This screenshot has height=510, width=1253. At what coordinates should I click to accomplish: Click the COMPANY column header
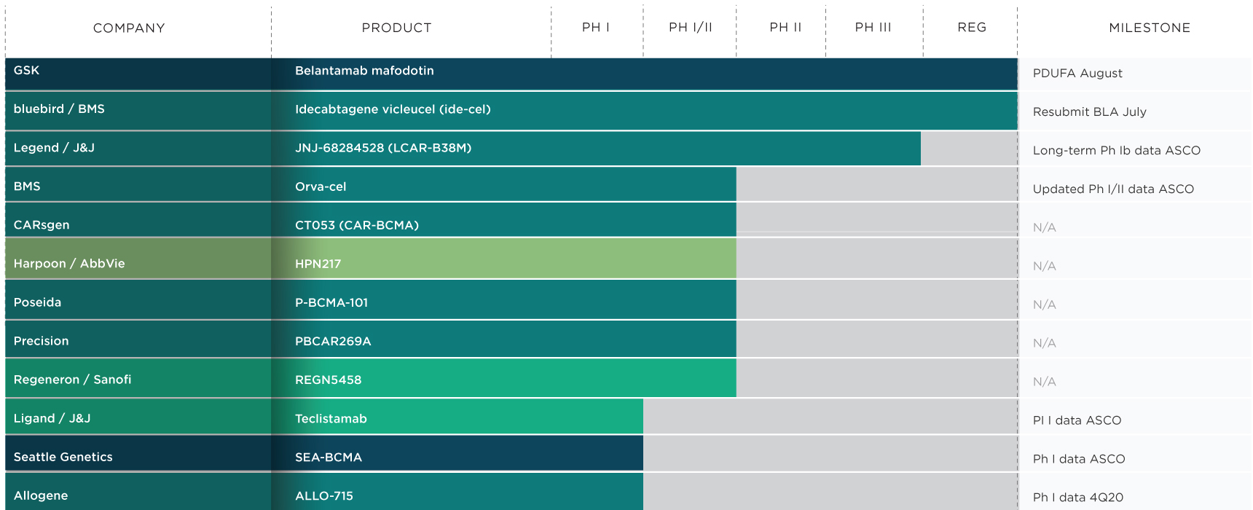click(x=129, y=28)
